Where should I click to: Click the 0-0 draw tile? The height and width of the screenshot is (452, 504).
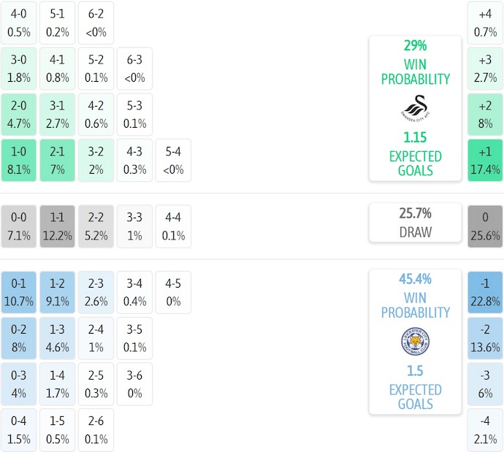(x=19, y=226)
